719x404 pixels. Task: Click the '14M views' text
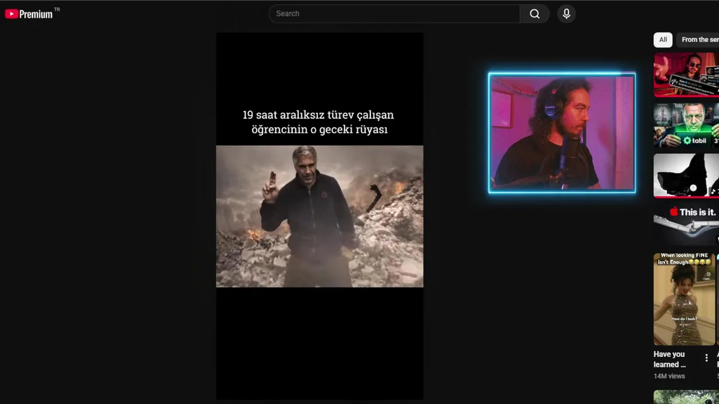[x=669, y=376]
